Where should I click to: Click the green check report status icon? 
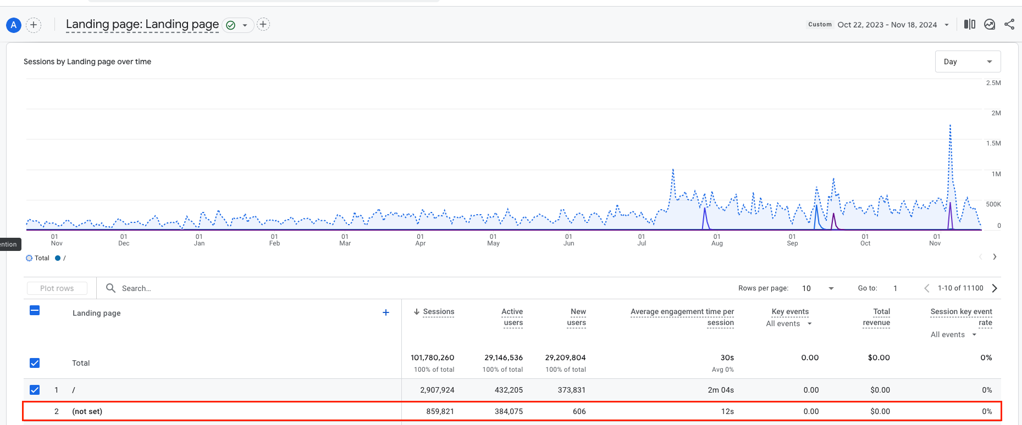point(231,25)
